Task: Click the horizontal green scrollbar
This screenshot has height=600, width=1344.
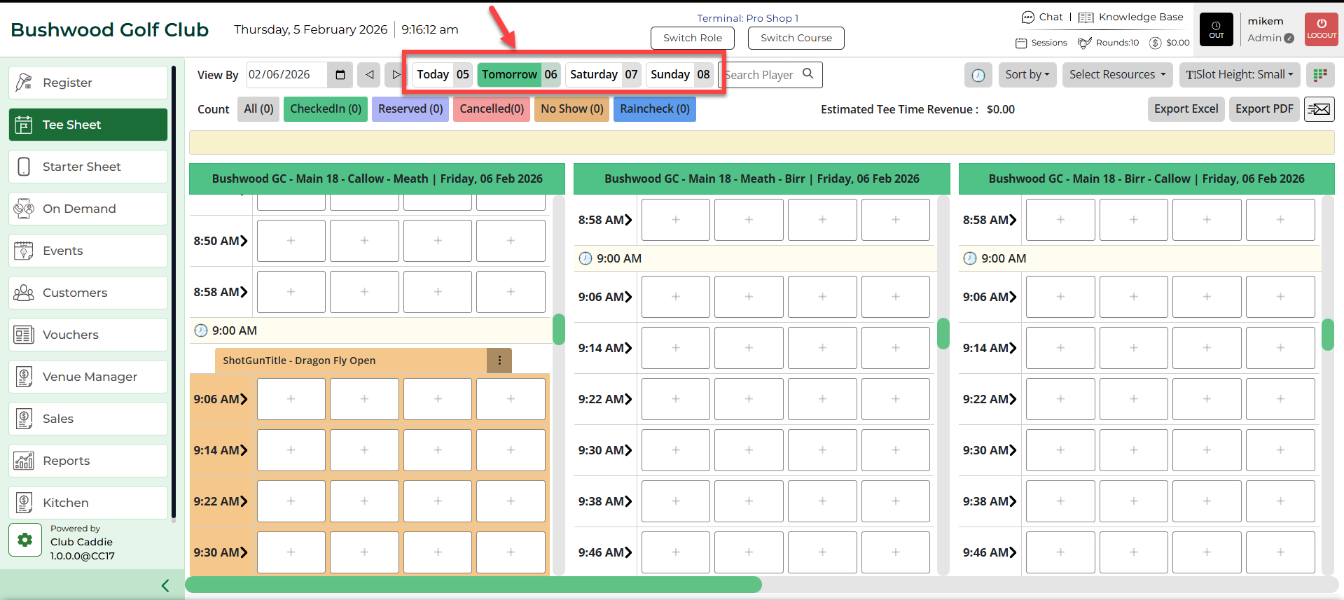Action: (x=473, y=585)
